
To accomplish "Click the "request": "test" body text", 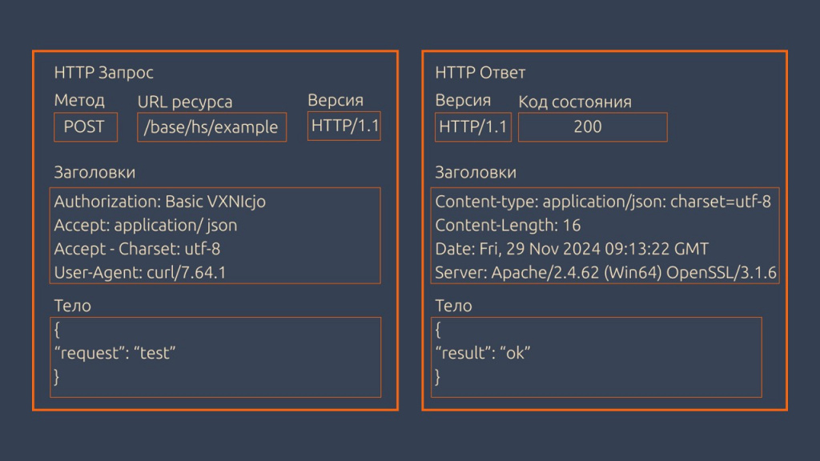I will (115, 352).
